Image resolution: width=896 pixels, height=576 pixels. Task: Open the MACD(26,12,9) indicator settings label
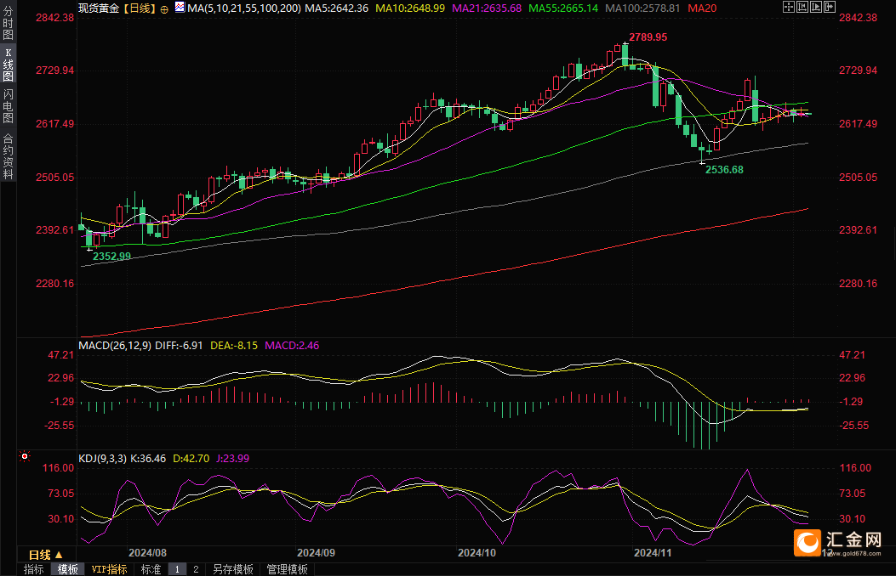click(115, 345)
